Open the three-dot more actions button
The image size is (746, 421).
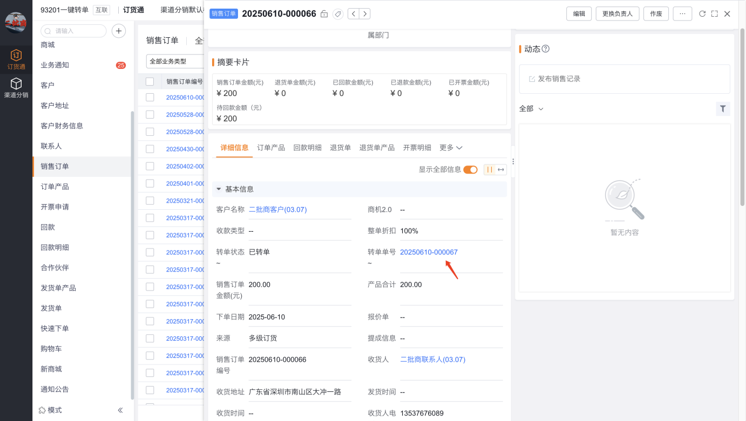[682, 14]
